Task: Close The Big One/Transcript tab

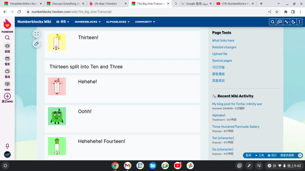Action: pyautogui.click(x=168, y=4)
